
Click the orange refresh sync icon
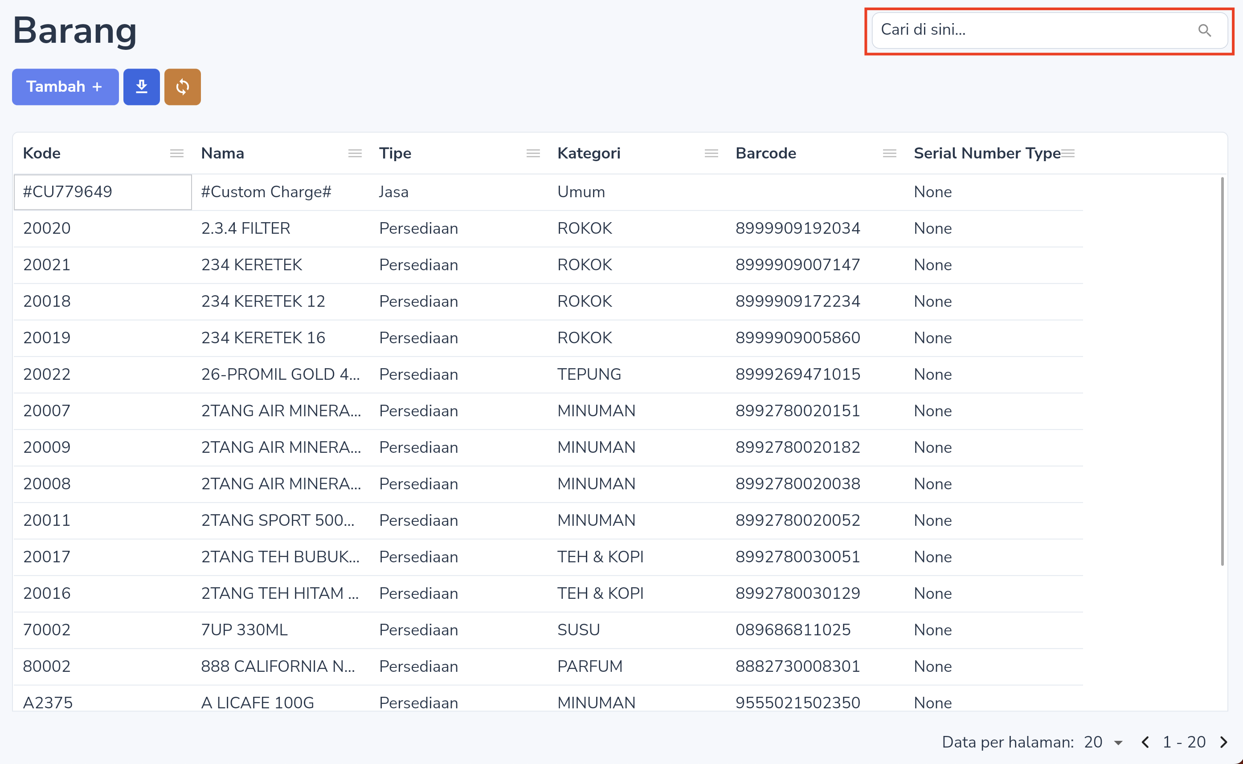point(183,87)
